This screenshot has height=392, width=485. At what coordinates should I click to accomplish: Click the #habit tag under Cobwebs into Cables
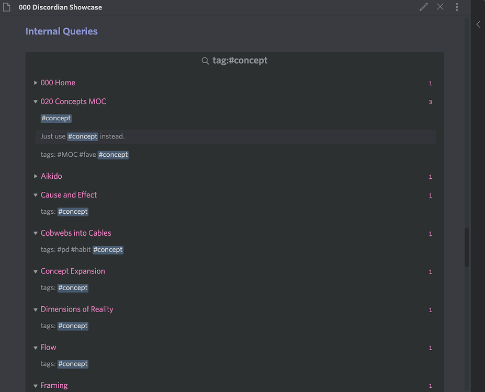[81, 249]
